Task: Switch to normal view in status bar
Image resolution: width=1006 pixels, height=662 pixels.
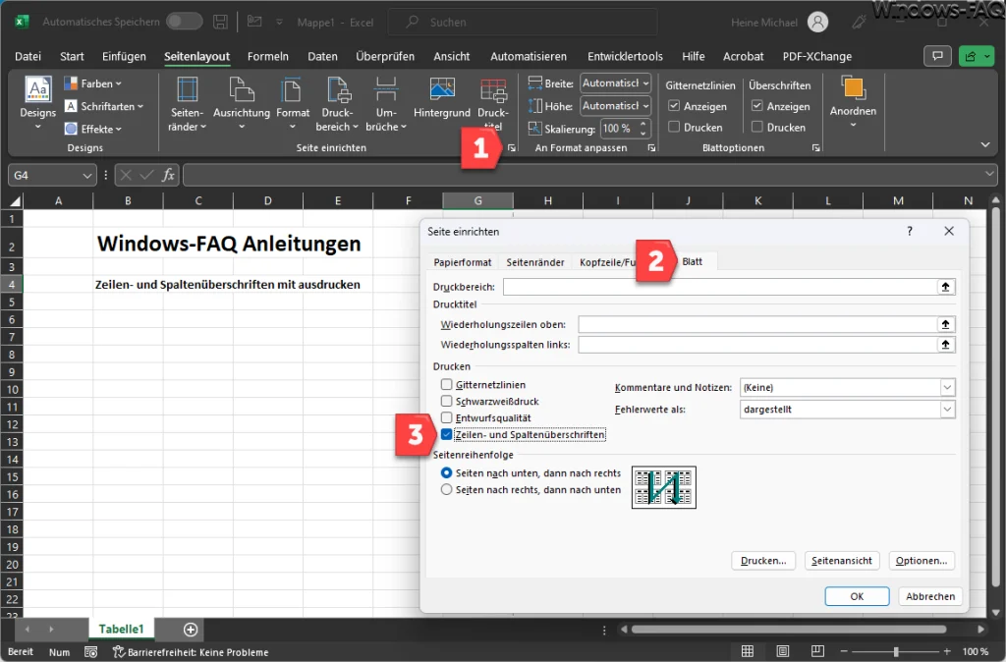Action: tap(748, 652)
